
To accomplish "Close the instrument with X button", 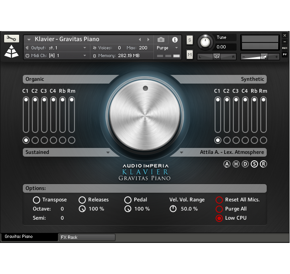I will coord(285,35).
